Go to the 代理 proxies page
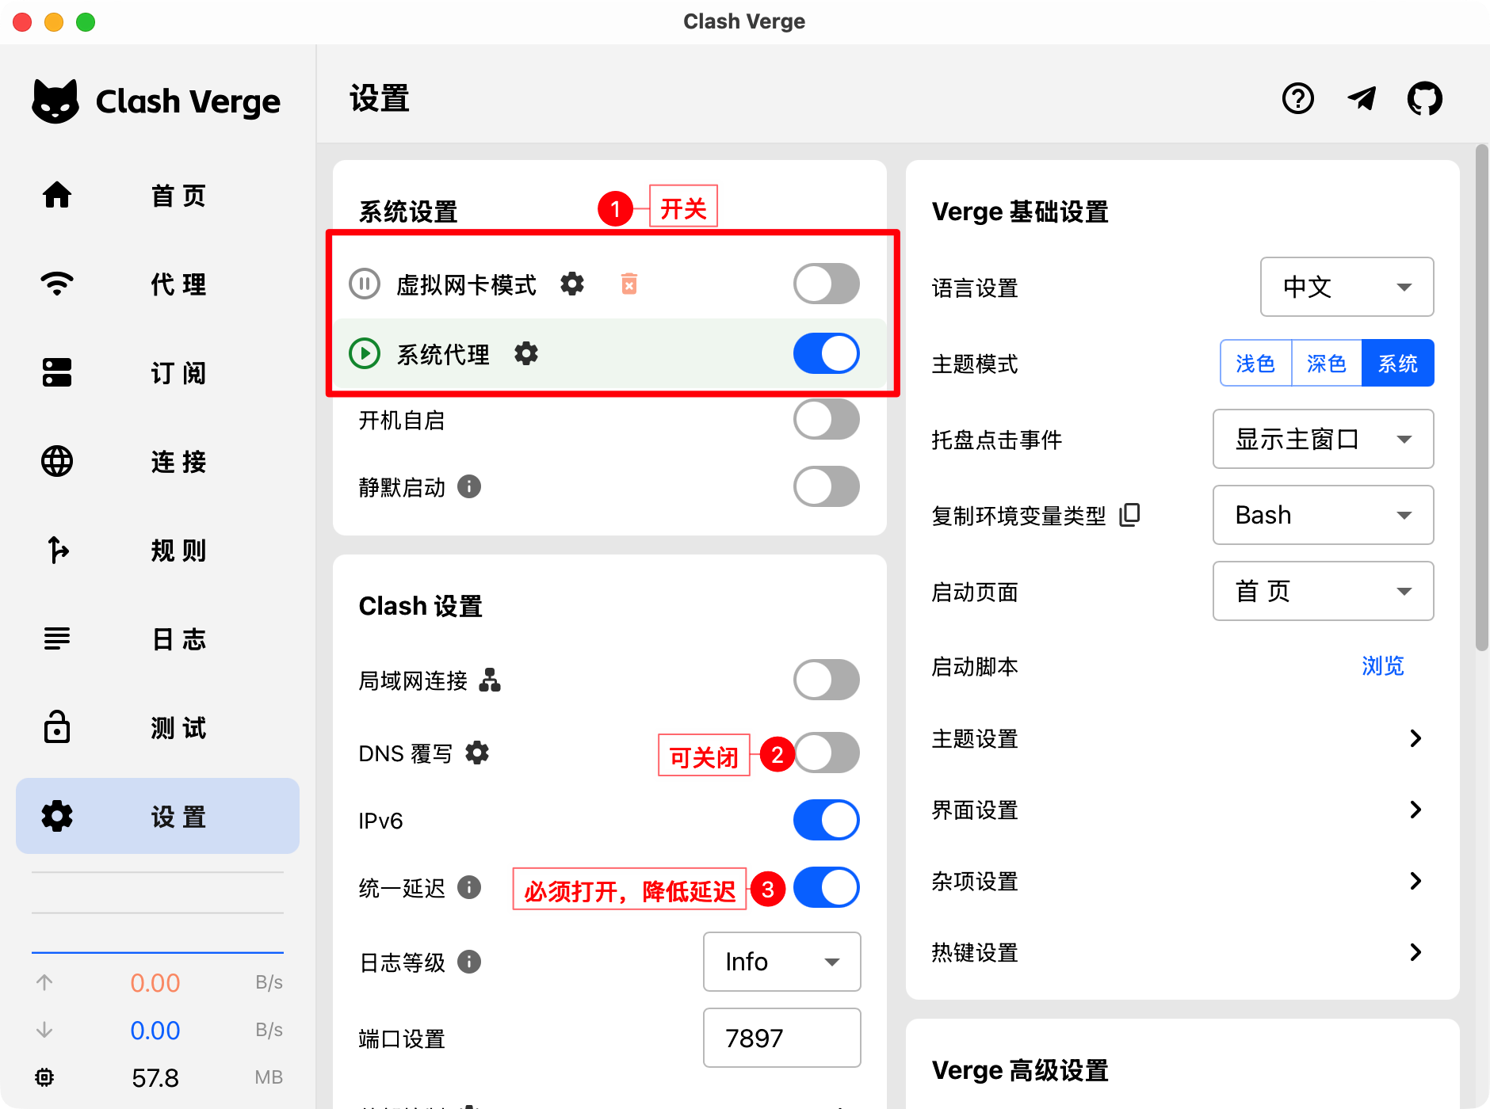1490x1109 pixels. [x=158, y=284]
